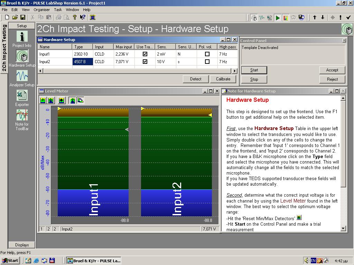Create a new project with the blank page icon
The image size is (354, 265).
coord(7,17)
